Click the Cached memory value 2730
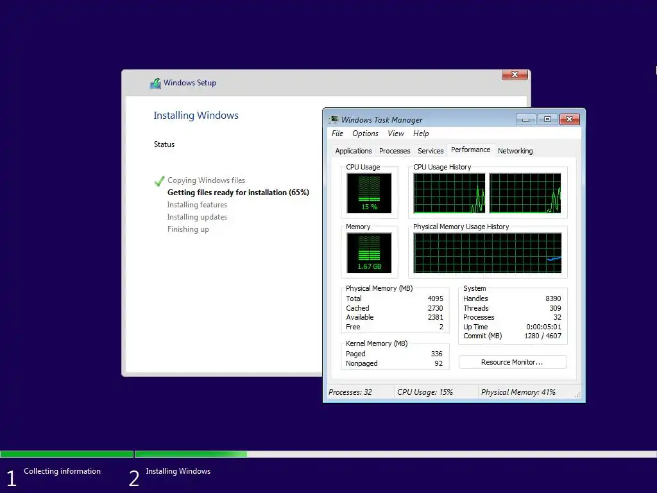This screenshot has height=493, width=657. 436,308
